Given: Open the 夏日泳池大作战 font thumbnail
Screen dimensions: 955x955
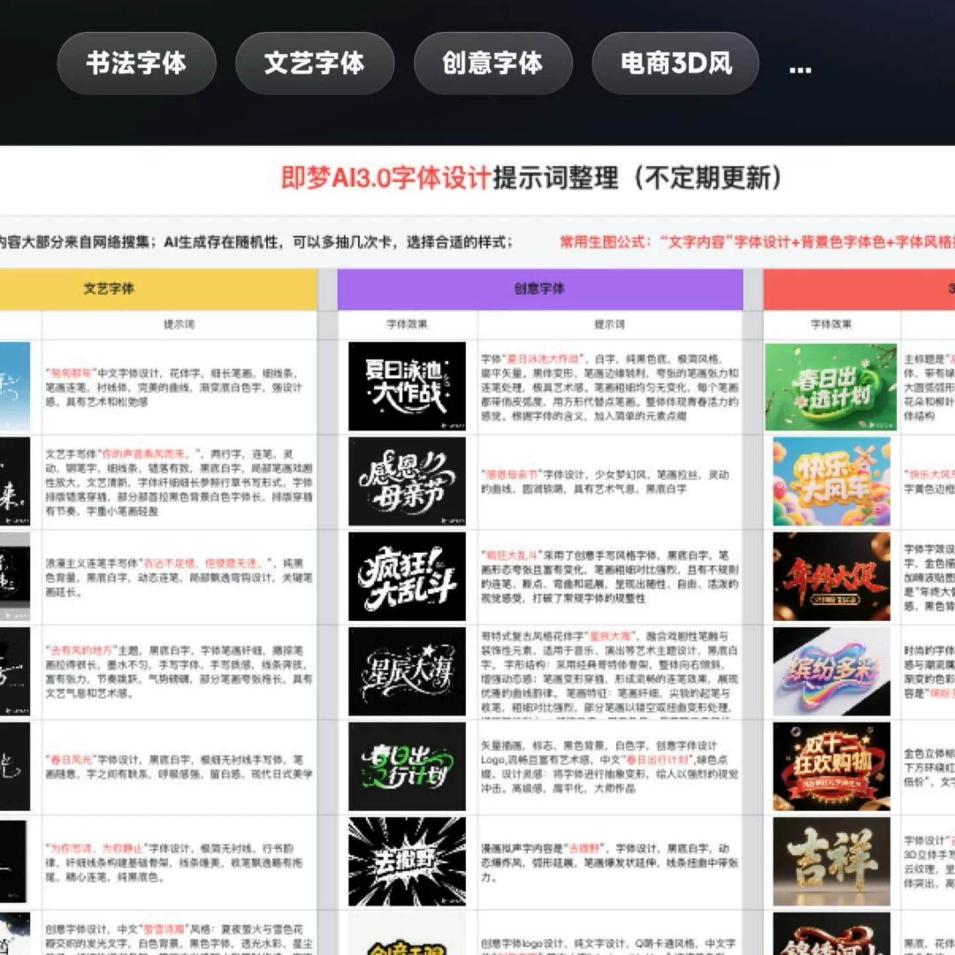Looking at the screenshot, I should [407, 387].
